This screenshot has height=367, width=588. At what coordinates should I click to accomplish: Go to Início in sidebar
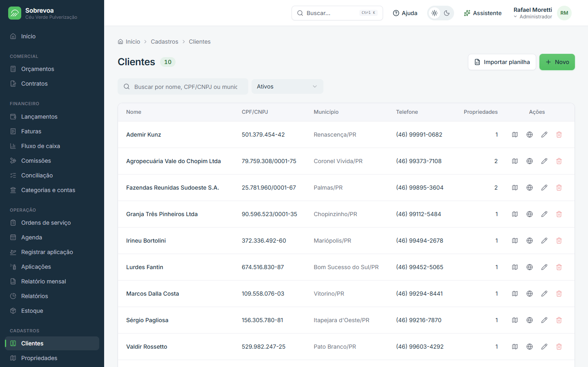pos(52,36)
